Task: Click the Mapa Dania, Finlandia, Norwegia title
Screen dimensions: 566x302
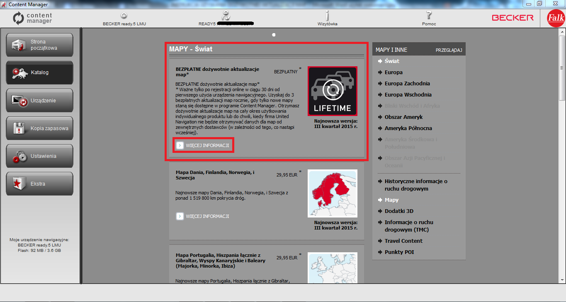Action: tap(215, 175)
